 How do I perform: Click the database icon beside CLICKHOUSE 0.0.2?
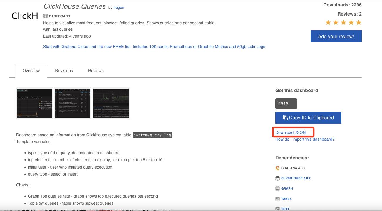(x=277, y=178)
